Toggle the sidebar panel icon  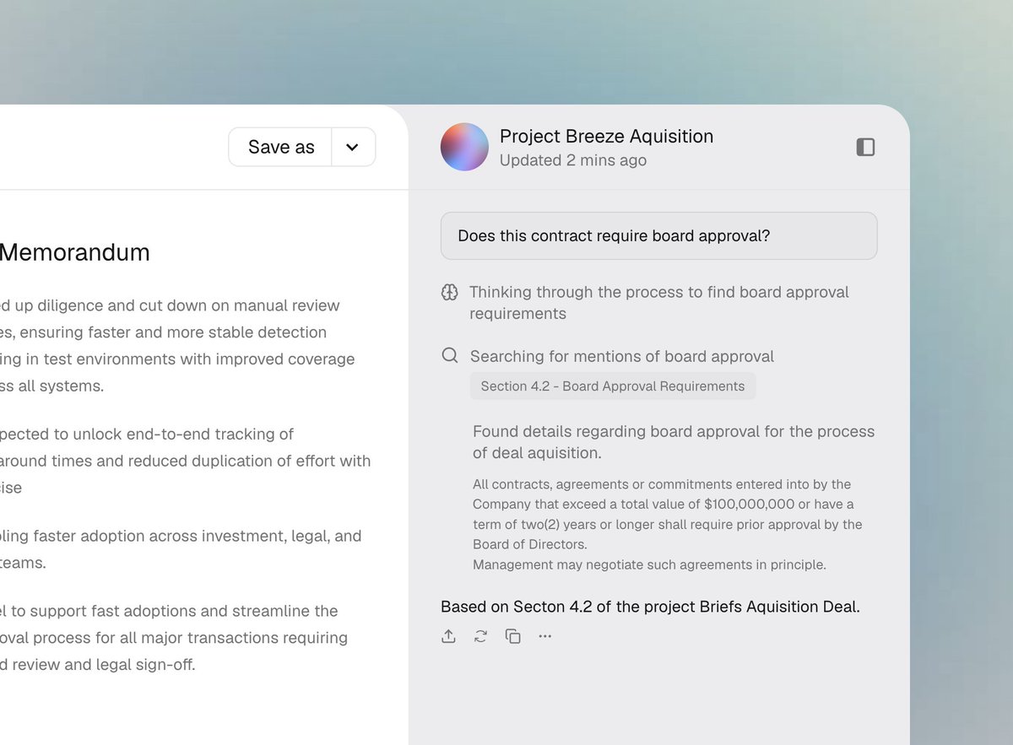click(x=865, y=147)
